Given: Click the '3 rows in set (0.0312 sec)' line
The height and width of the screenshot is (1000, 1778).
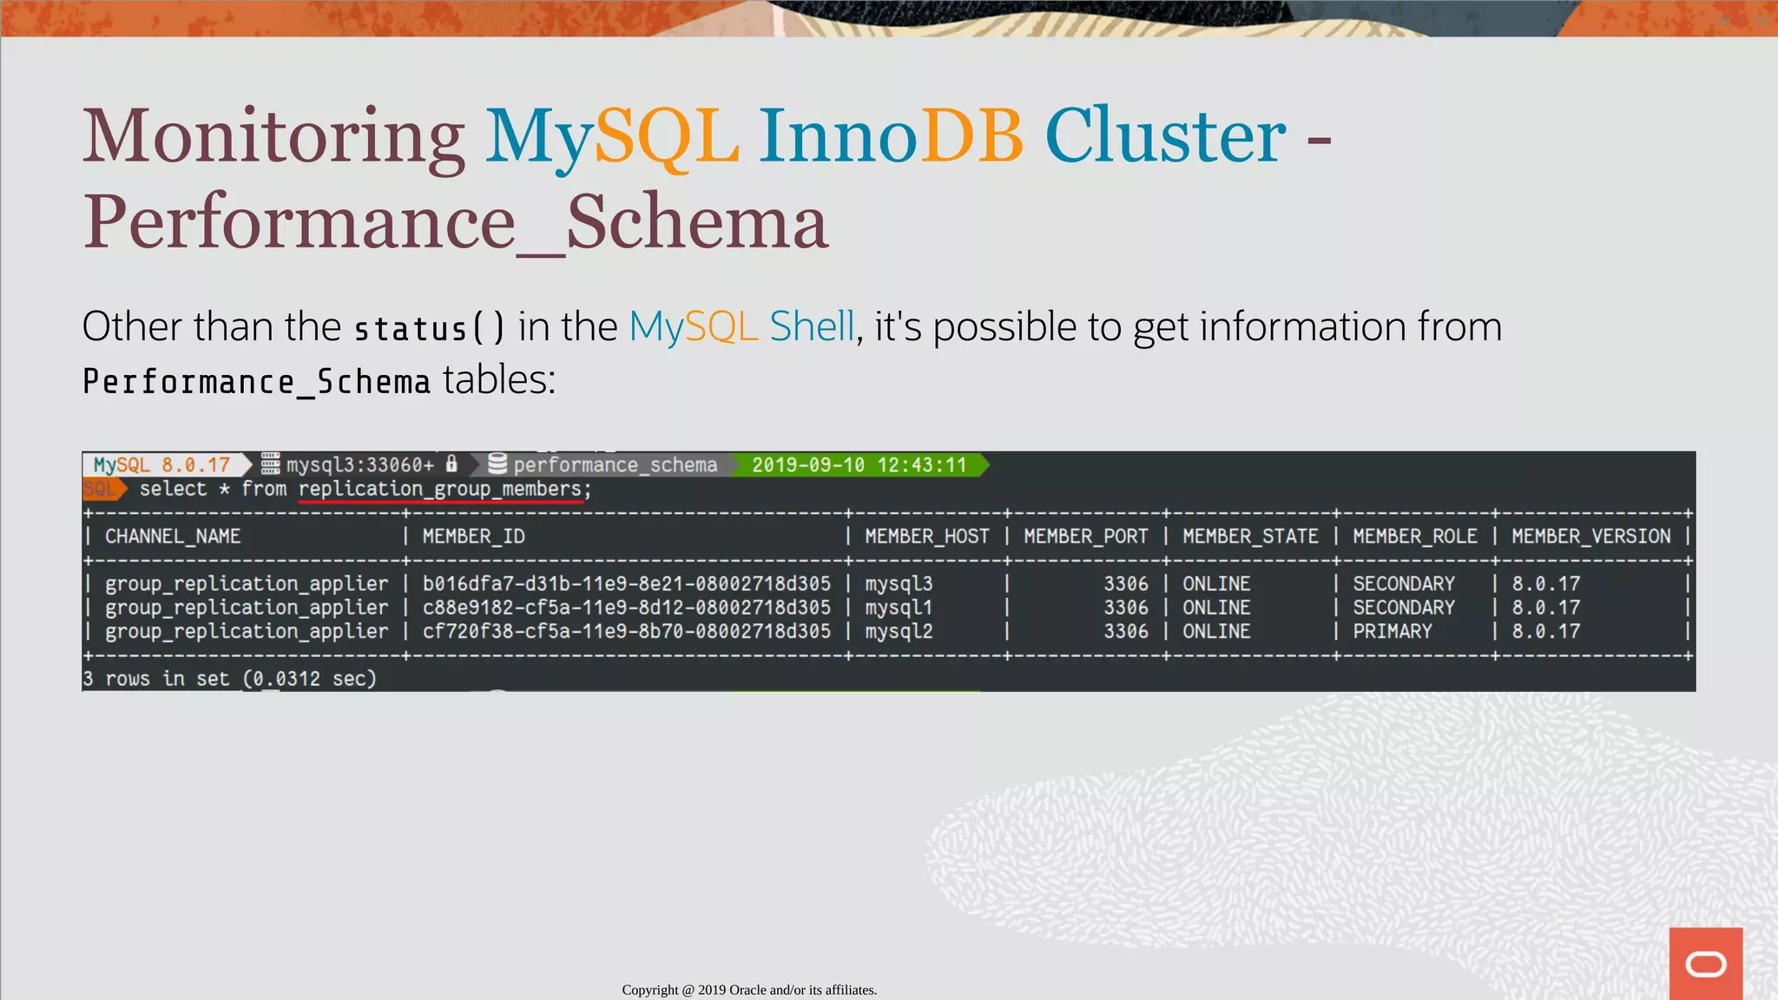Looking at the screenshot, I should [230, 679].
